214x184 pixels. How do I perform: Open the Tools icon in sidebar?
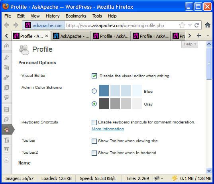6,140
